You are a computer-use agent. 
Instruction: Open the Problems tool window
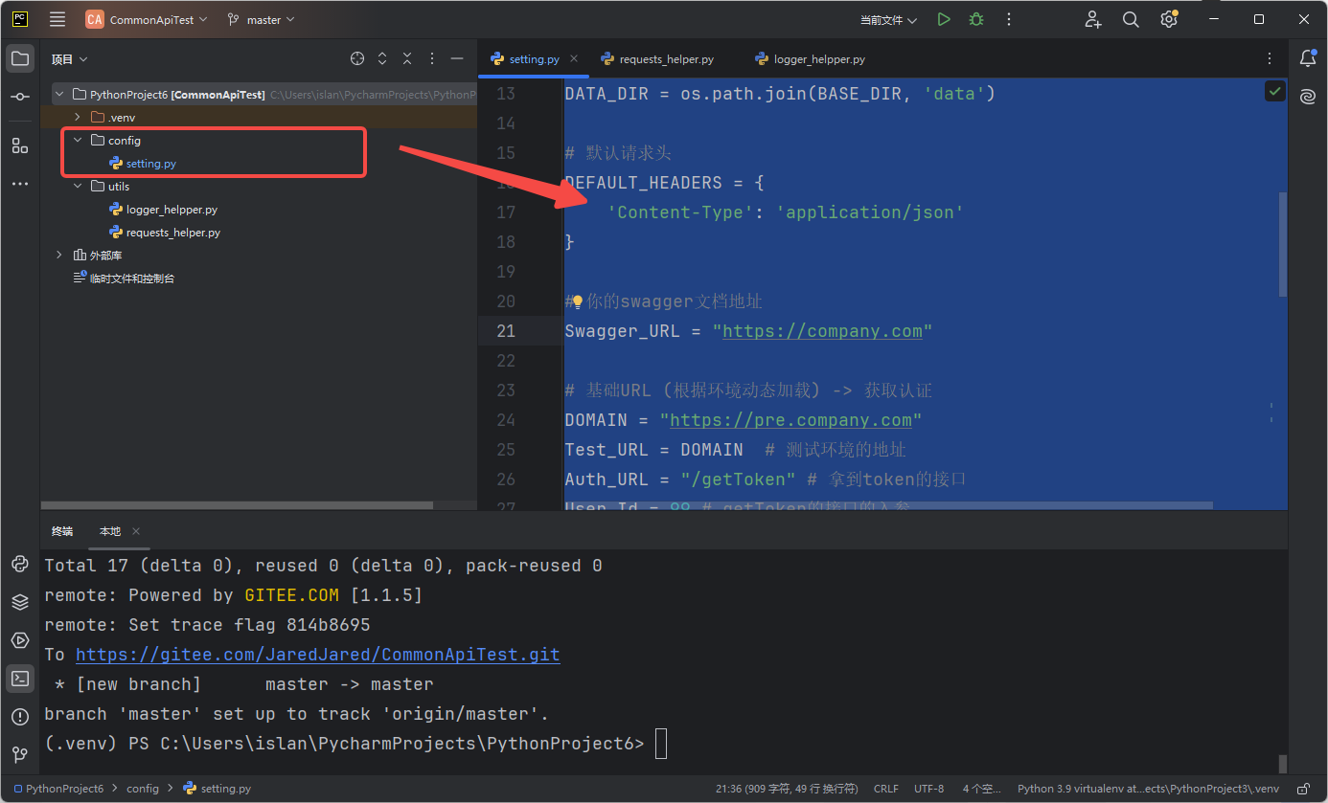[20, 717]
